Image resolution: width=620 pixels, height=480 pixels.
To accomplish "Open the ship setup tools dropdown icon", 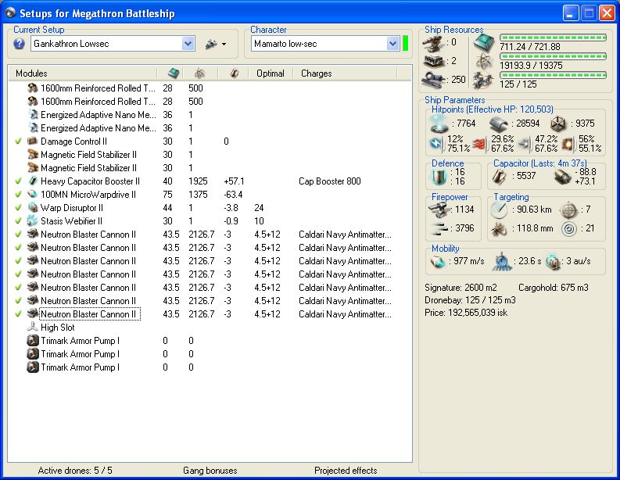I will [x=215, y=45].
